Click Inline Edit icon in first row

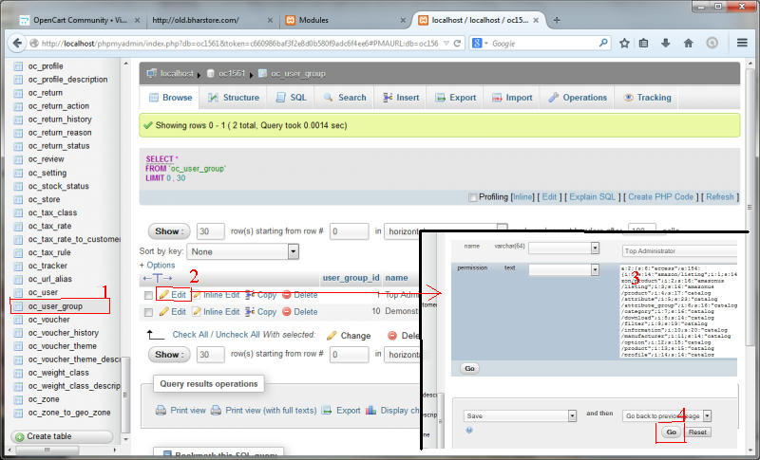tap(197, 295)
